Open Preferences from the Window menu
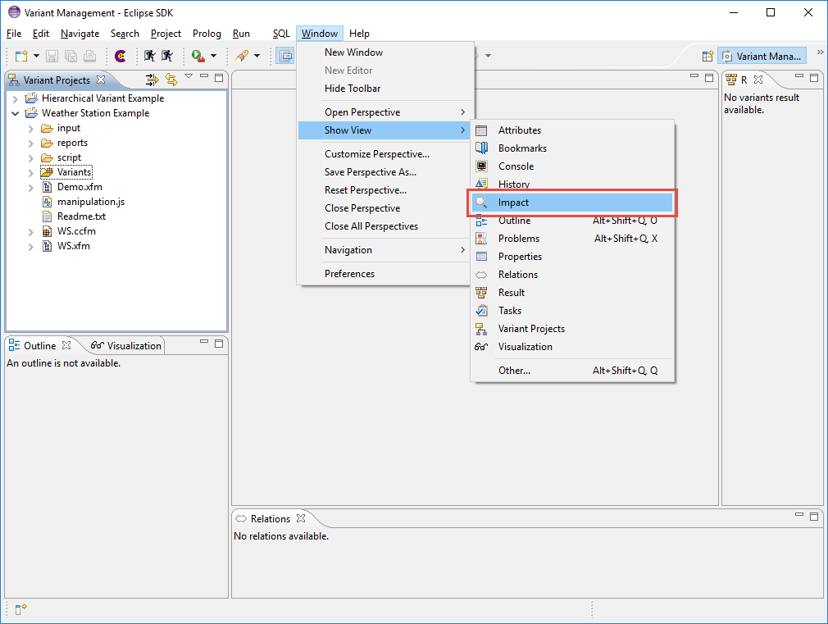 (385, 274)
